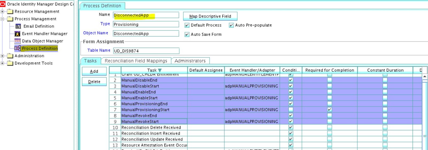The width and height of the screenshot is (428, 150).
Task: Click the Administration folder icon
Action: [10, 56]
